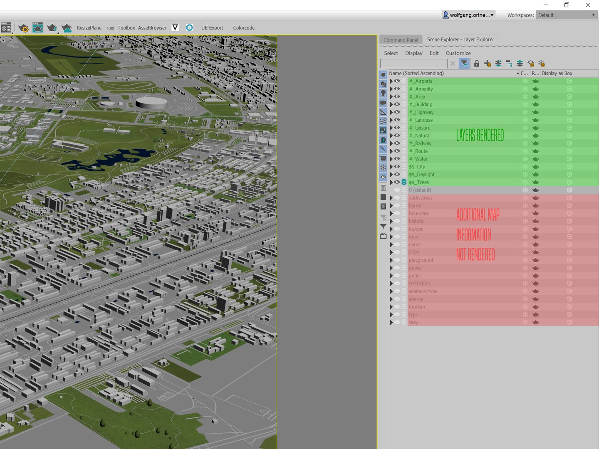Hide the #_Highway layer eye

click(x=397, y=112)
